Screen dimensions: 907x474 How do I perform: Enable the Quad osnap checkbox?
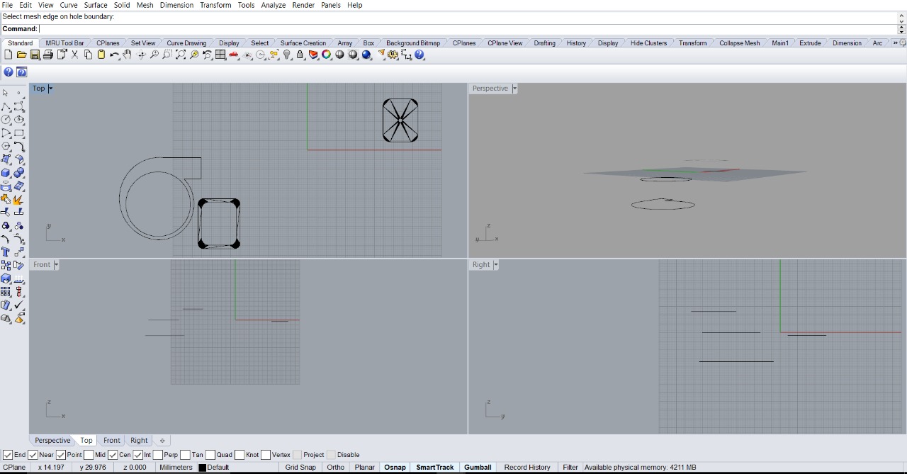tap(210, 455)
